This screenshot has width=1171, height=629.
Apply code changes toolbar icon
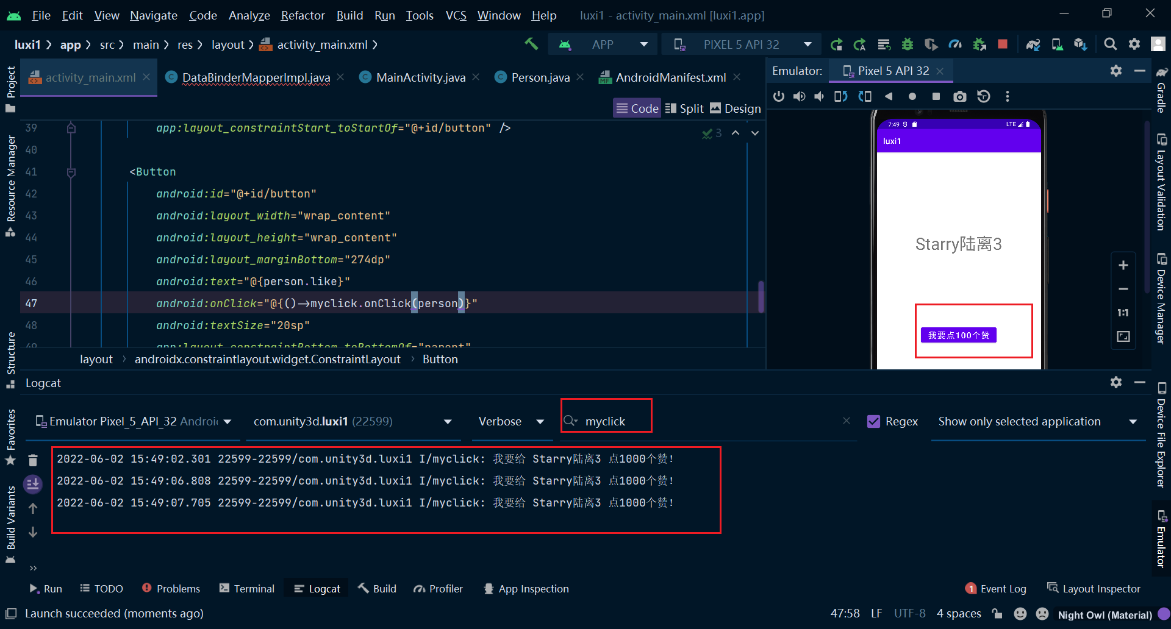pyautogui.click(x=884, y=44)
